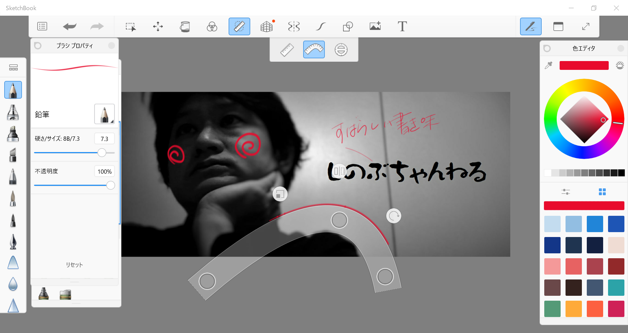Select the felt-tip pen brush

[x=13, y=220]
